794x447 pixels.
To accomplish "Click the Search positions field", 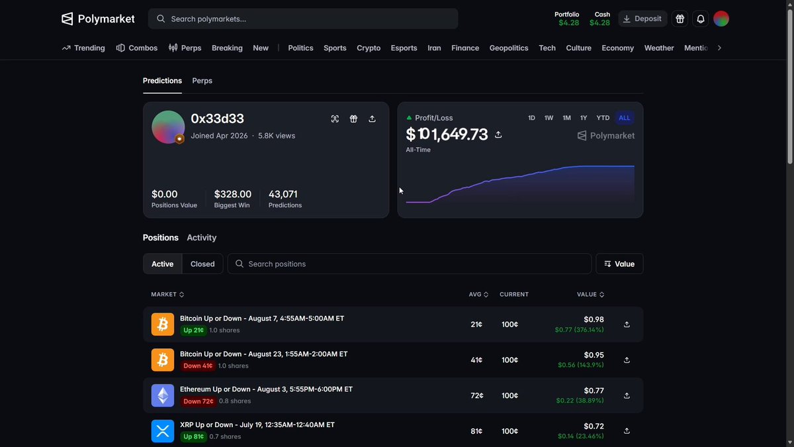I will coord(410,264).
